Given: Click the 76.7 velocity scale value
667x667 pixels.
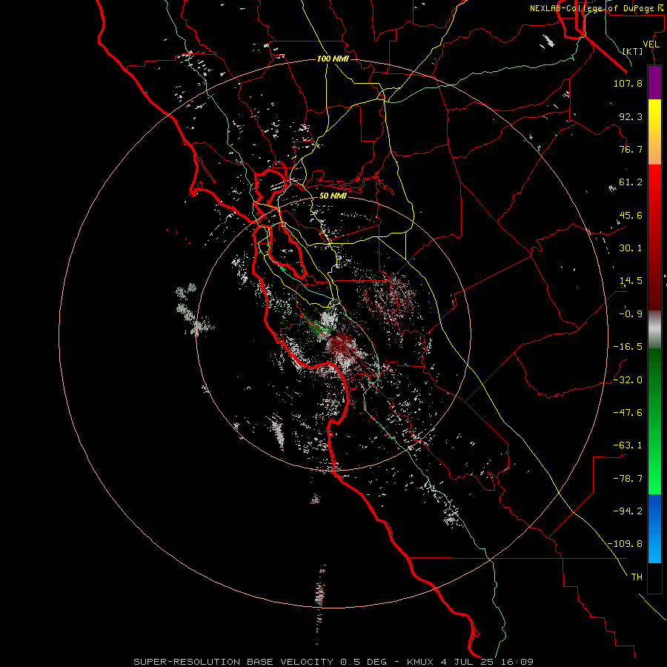Looking at the screenshot, I should [631, 149].
